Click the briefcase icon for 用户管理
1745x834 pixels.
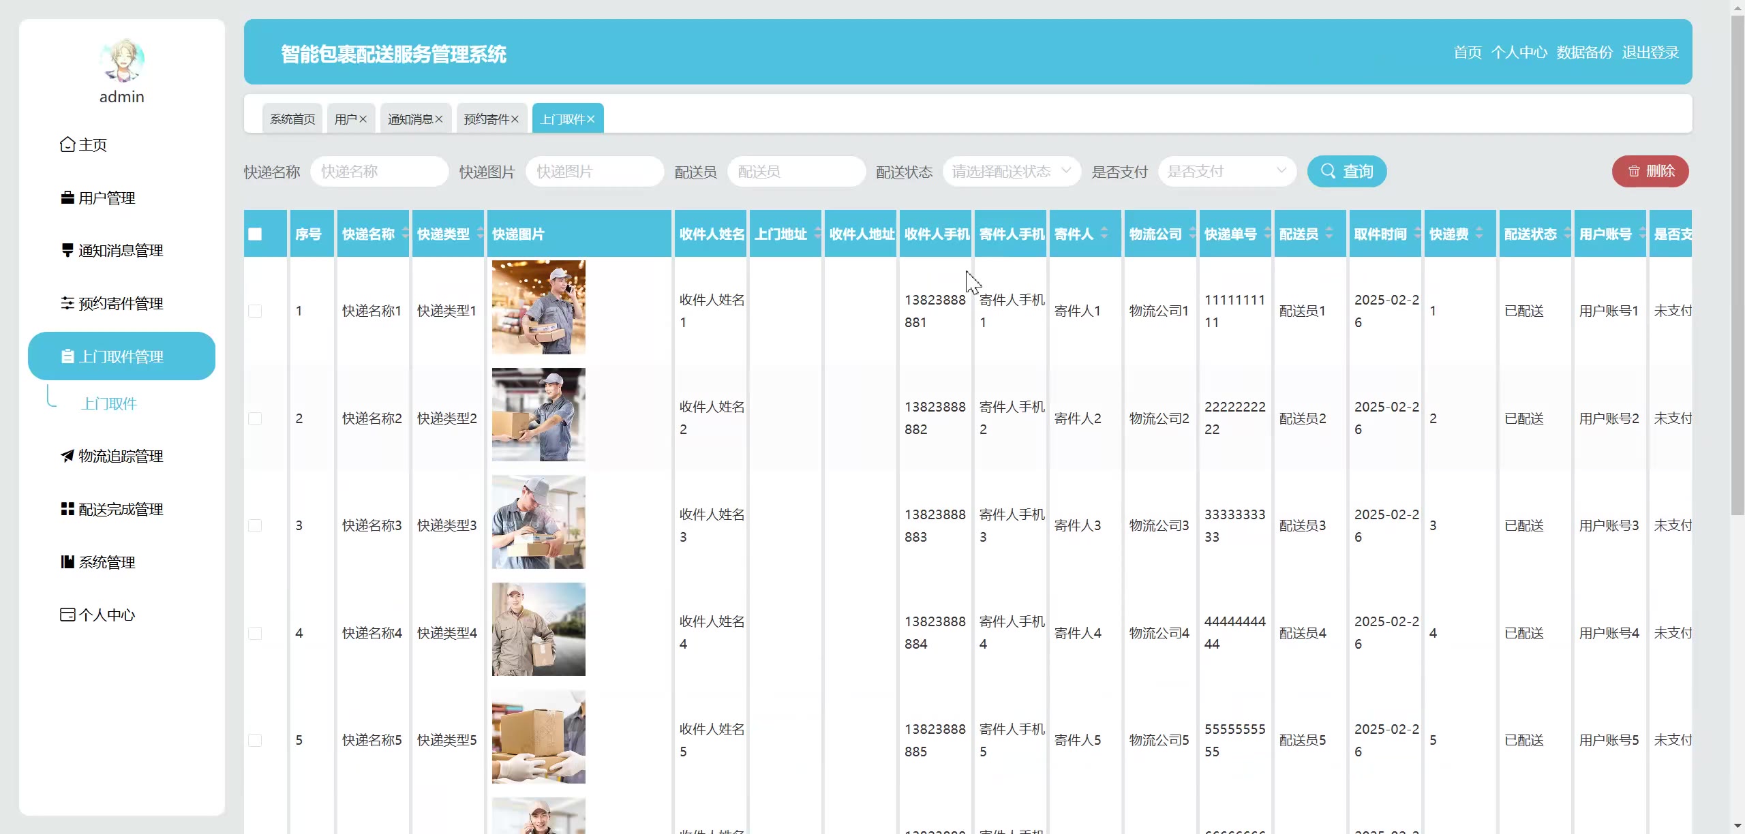(67, 198)
